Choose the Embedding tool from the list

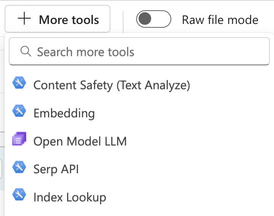click(x=139, y=113)
